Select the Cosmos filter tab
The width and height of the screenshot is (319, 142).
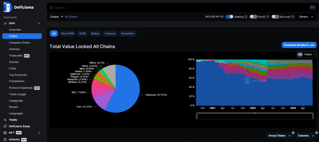[x=110, y=33]
